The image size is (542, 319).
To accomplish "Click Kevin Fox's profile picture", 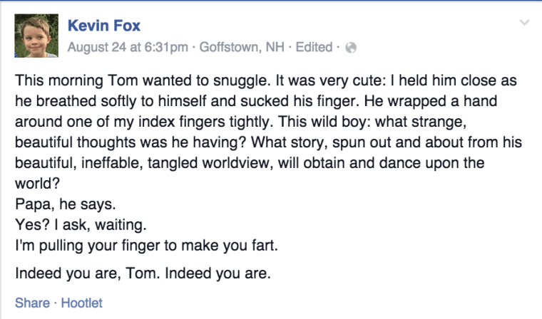I will point(35,36).
